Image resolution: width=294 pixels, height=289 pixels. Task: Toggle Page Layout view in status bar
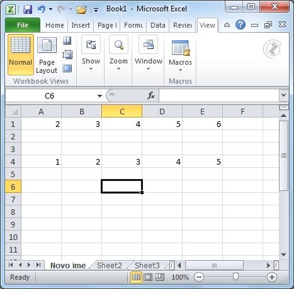coord(148,277)
